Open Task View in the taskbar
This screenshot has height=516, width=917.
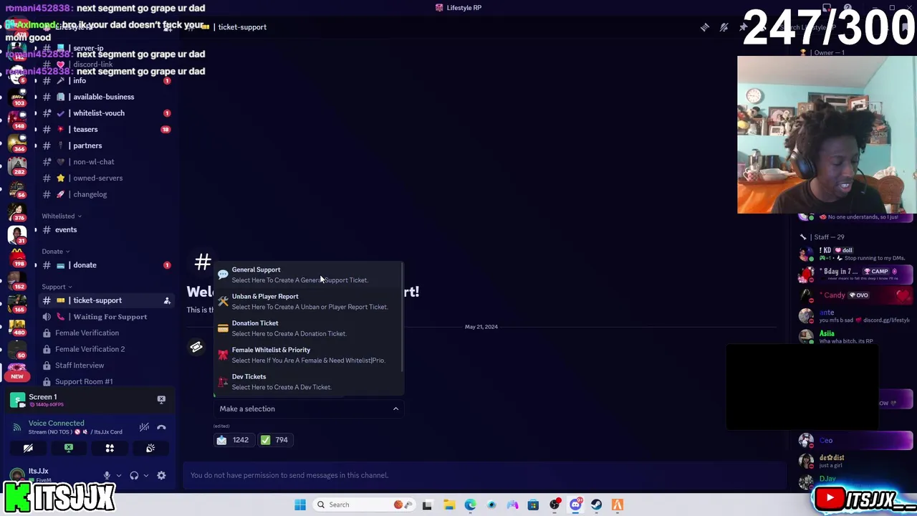[427, 505]
